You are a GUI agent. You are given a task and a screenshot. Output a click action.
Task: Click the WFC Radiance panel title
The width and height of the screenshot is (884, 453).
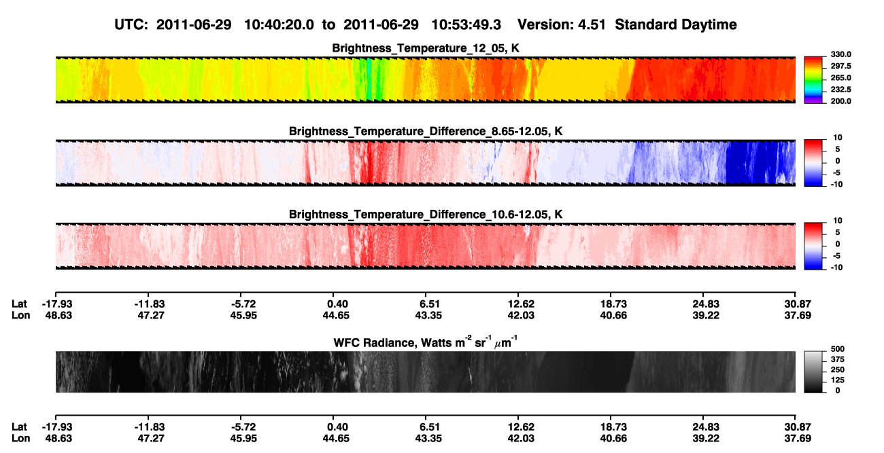click(426, 342)
